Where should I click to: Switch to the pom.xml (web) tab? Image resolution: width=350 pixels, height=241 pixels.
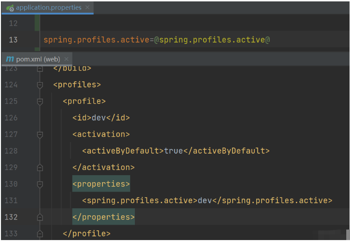pos(38,59)
